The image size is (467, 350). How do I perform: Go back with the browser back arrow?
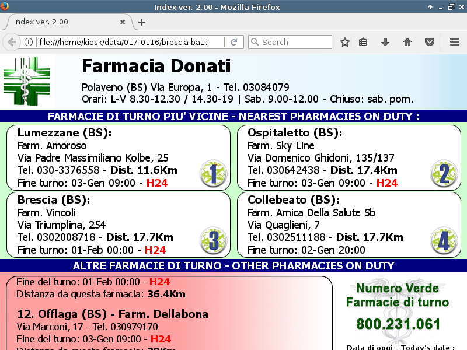(x=11, y=42)
